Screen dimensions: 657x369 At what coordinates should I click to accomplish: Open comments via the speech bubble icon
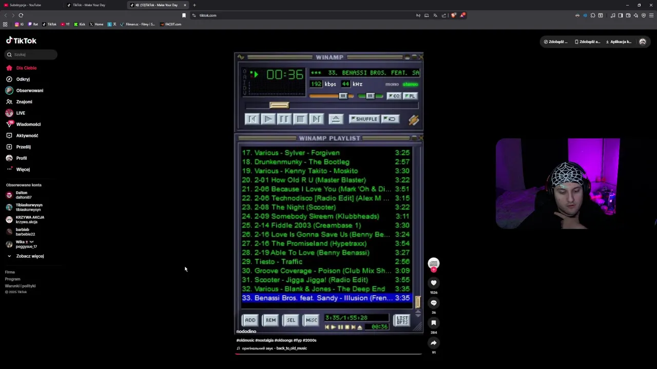[x=434, y=303]
